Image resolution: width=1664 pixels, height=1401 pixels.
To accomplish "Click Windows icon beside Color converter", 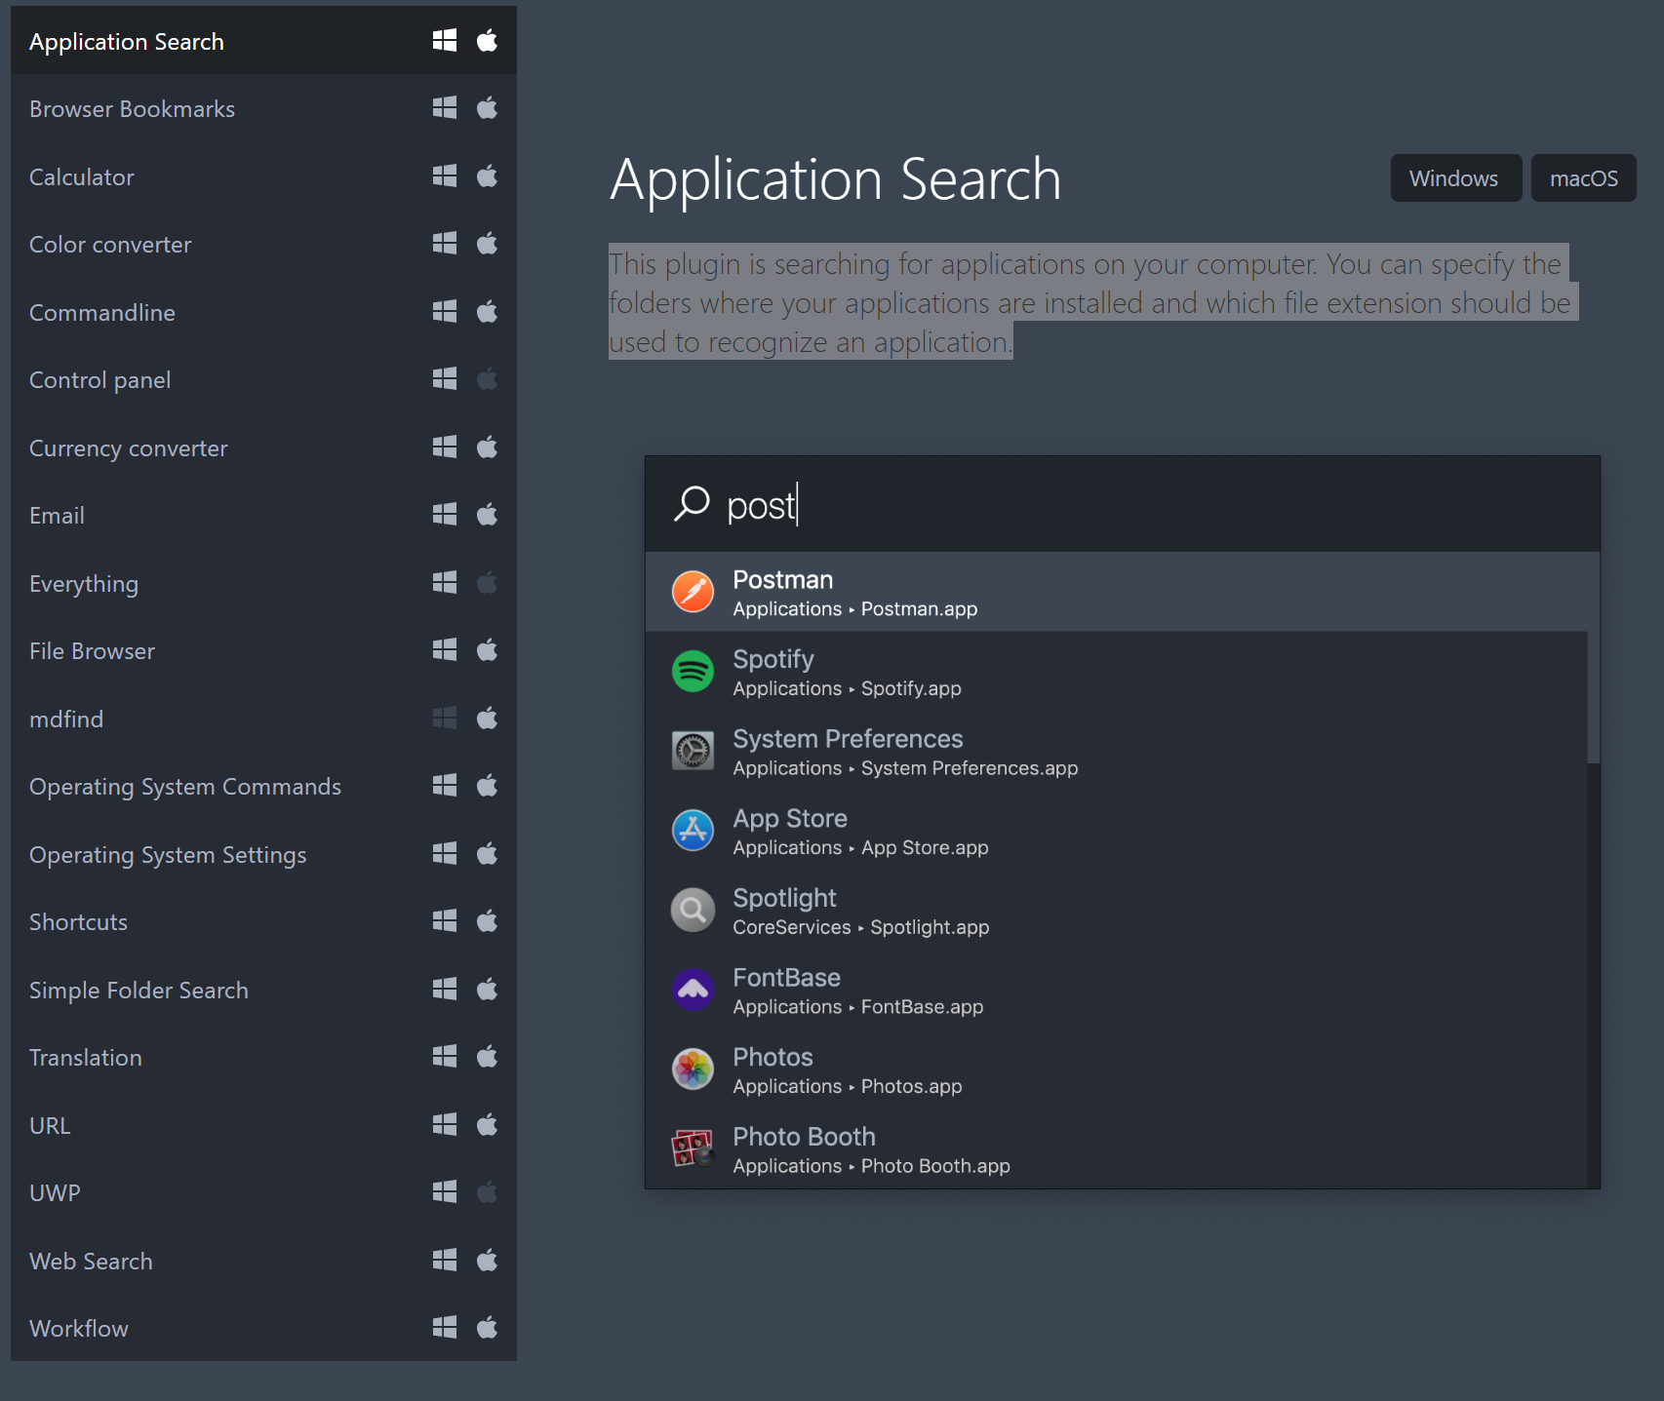I will coord(445,243).
